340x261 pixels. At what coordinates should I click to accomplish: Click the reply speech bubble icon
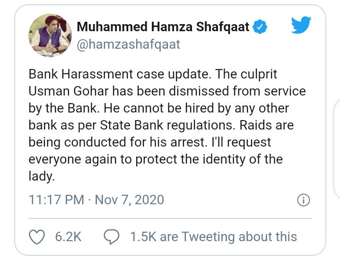coord(111,236)
